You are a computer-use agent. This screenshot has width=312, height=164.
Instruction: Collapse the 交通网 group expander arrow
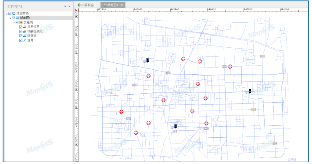point(14,23)
